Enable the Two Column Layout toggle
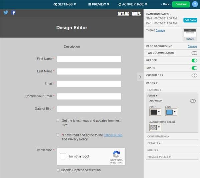This screenshot has width=200, height=178. (x=194, y=53)
